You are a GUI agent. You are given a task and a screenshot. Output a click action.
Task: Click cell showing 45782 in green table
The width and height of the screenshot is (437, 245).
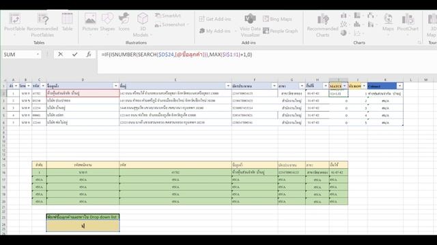(x=175, y=172)
